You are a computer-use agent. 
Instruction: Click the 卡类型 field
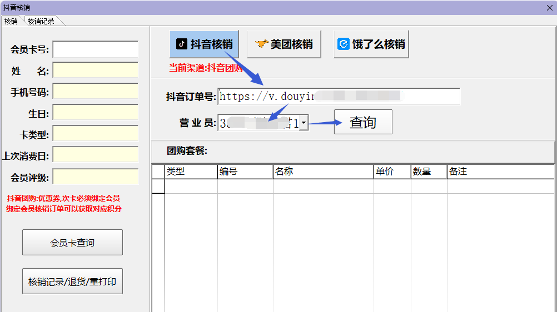(96, 133)
